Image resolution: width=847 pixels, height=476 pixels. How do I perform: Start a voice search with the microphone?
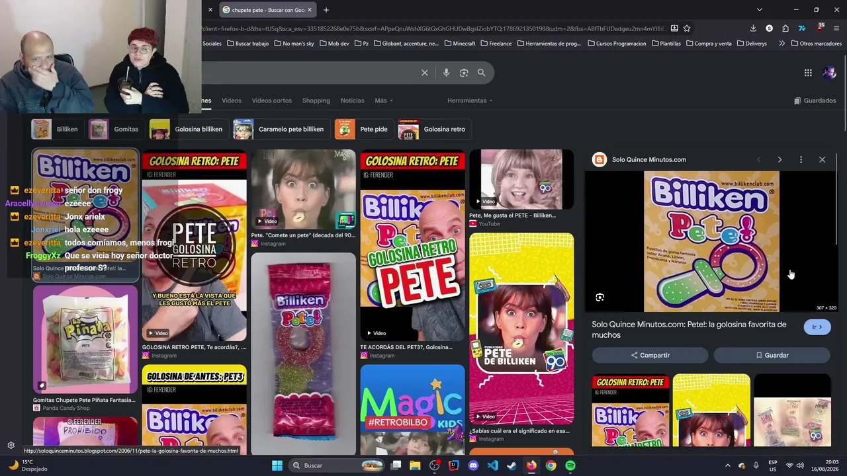(446, 73)
